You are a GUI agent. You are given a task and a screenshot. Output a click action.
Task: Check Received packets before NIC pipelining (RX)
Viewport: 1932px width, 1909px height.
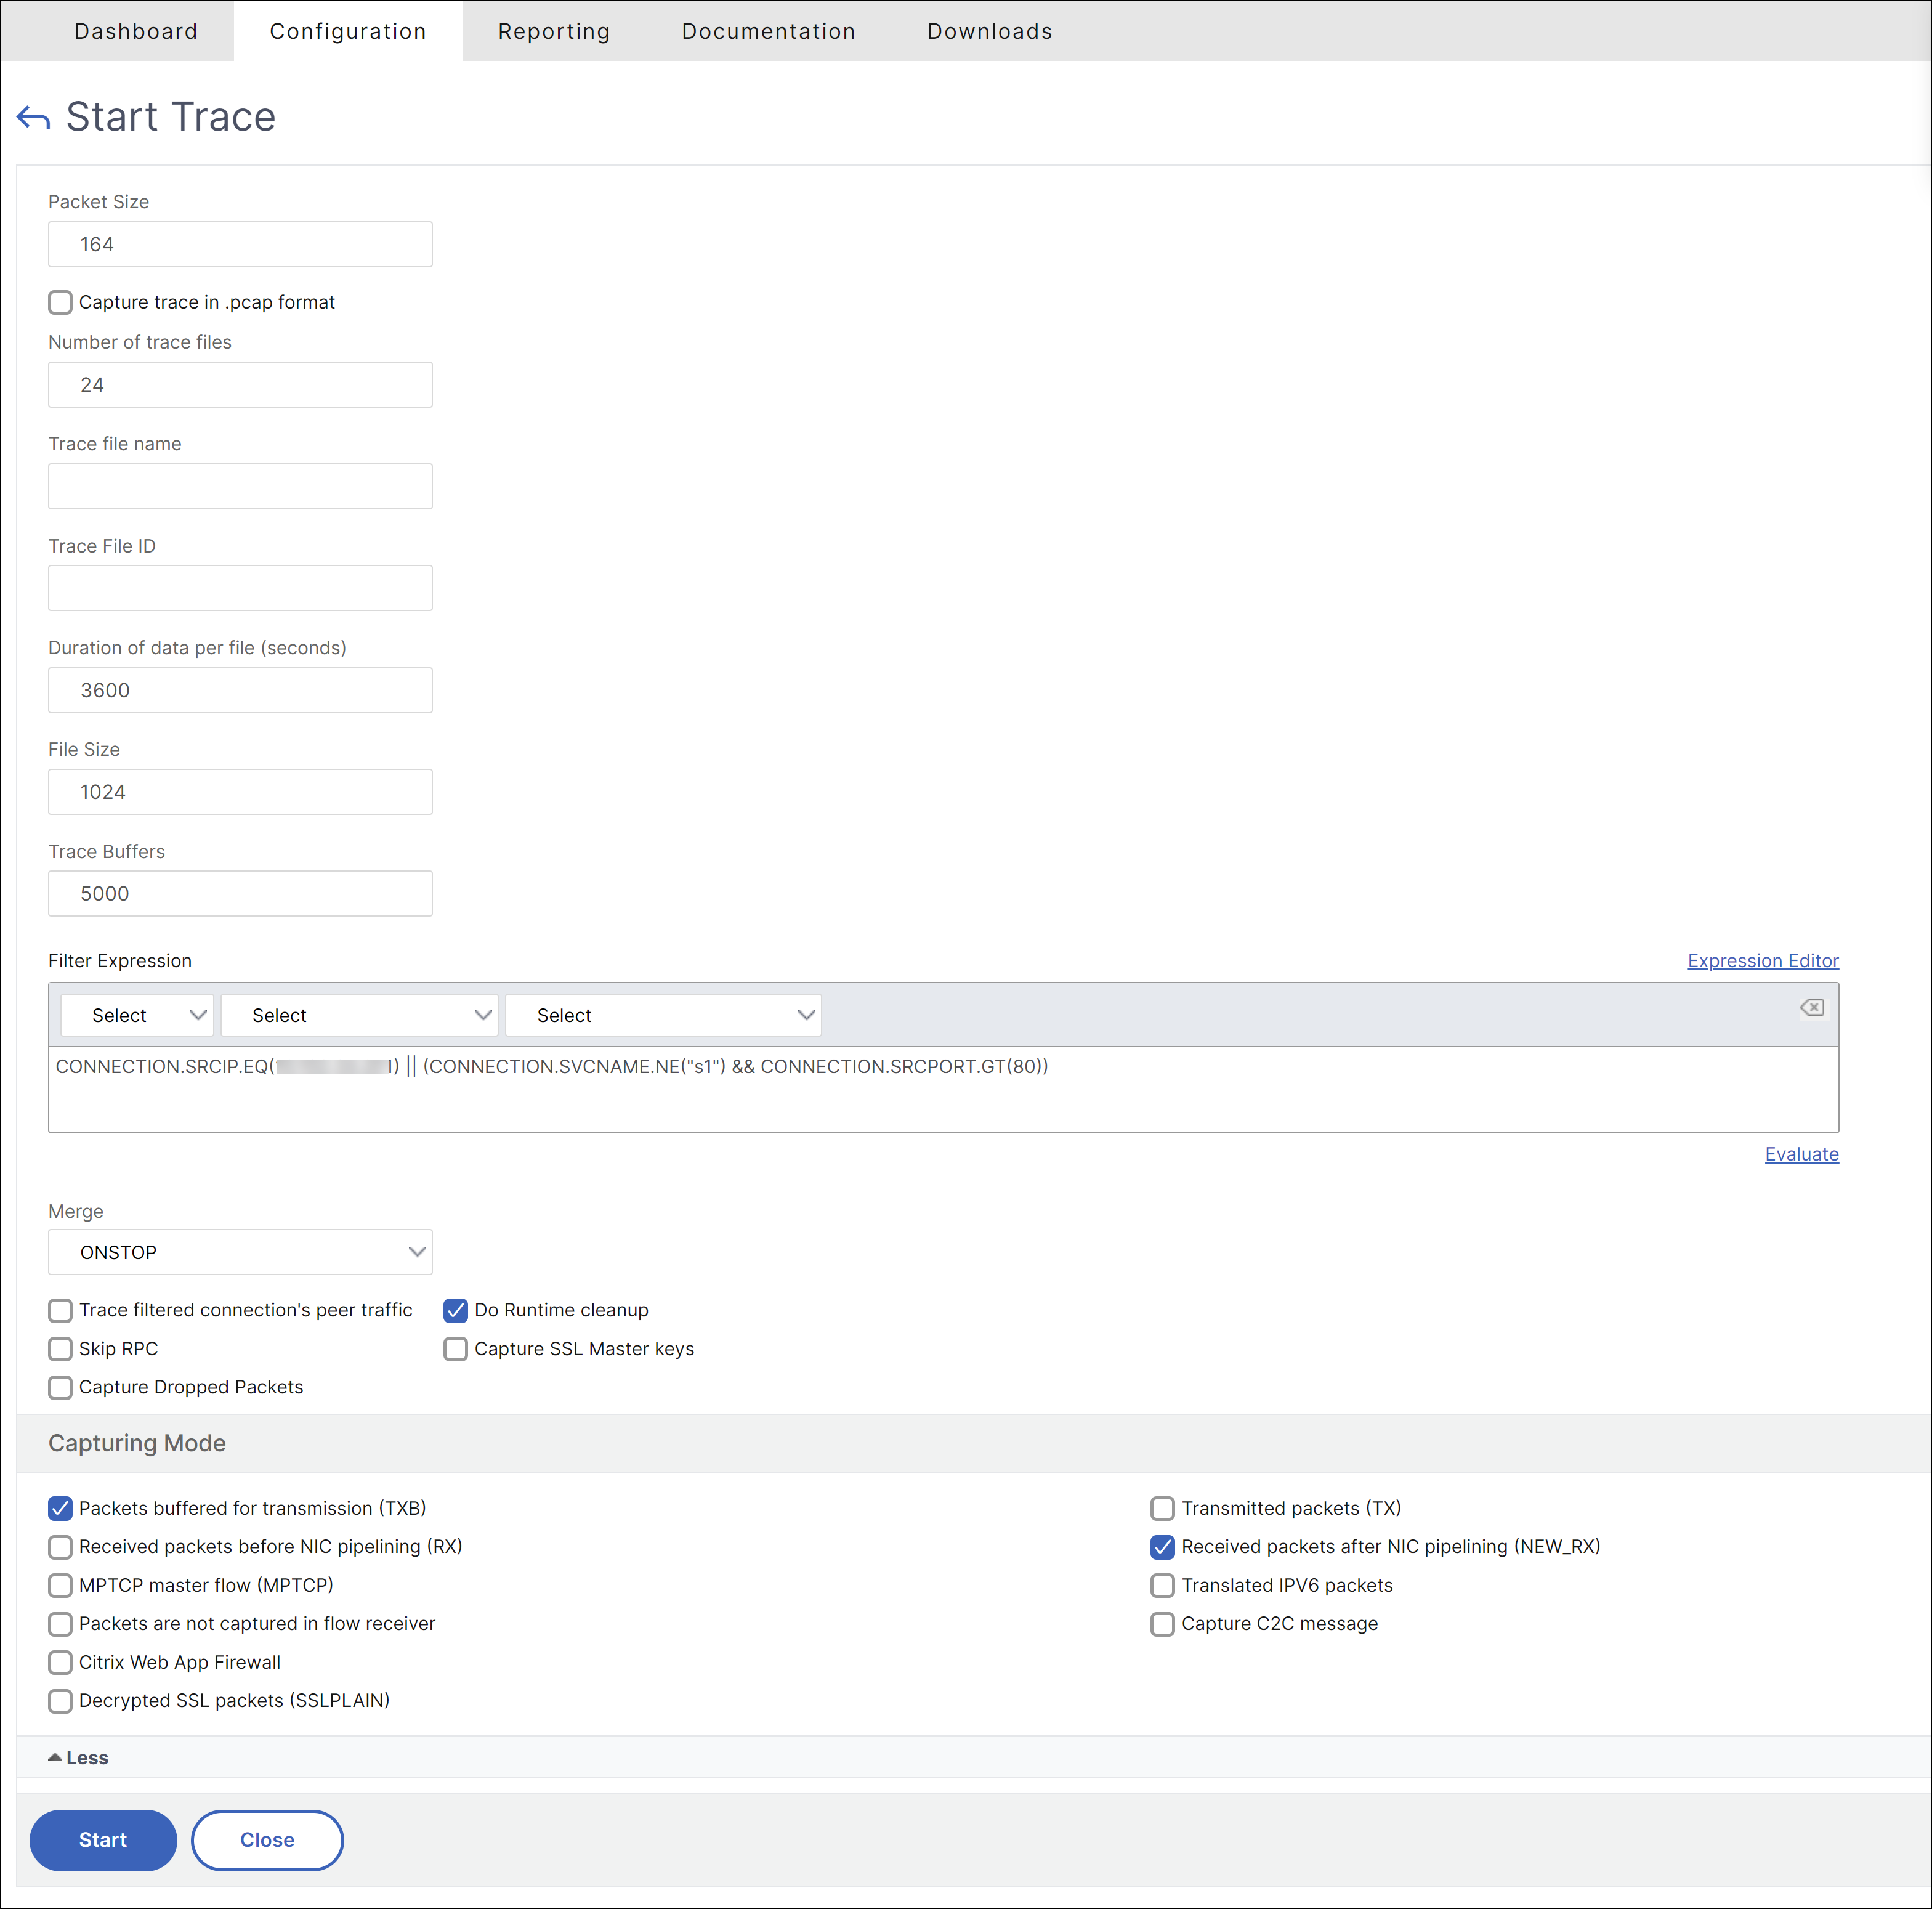[x=60, y=1547]
